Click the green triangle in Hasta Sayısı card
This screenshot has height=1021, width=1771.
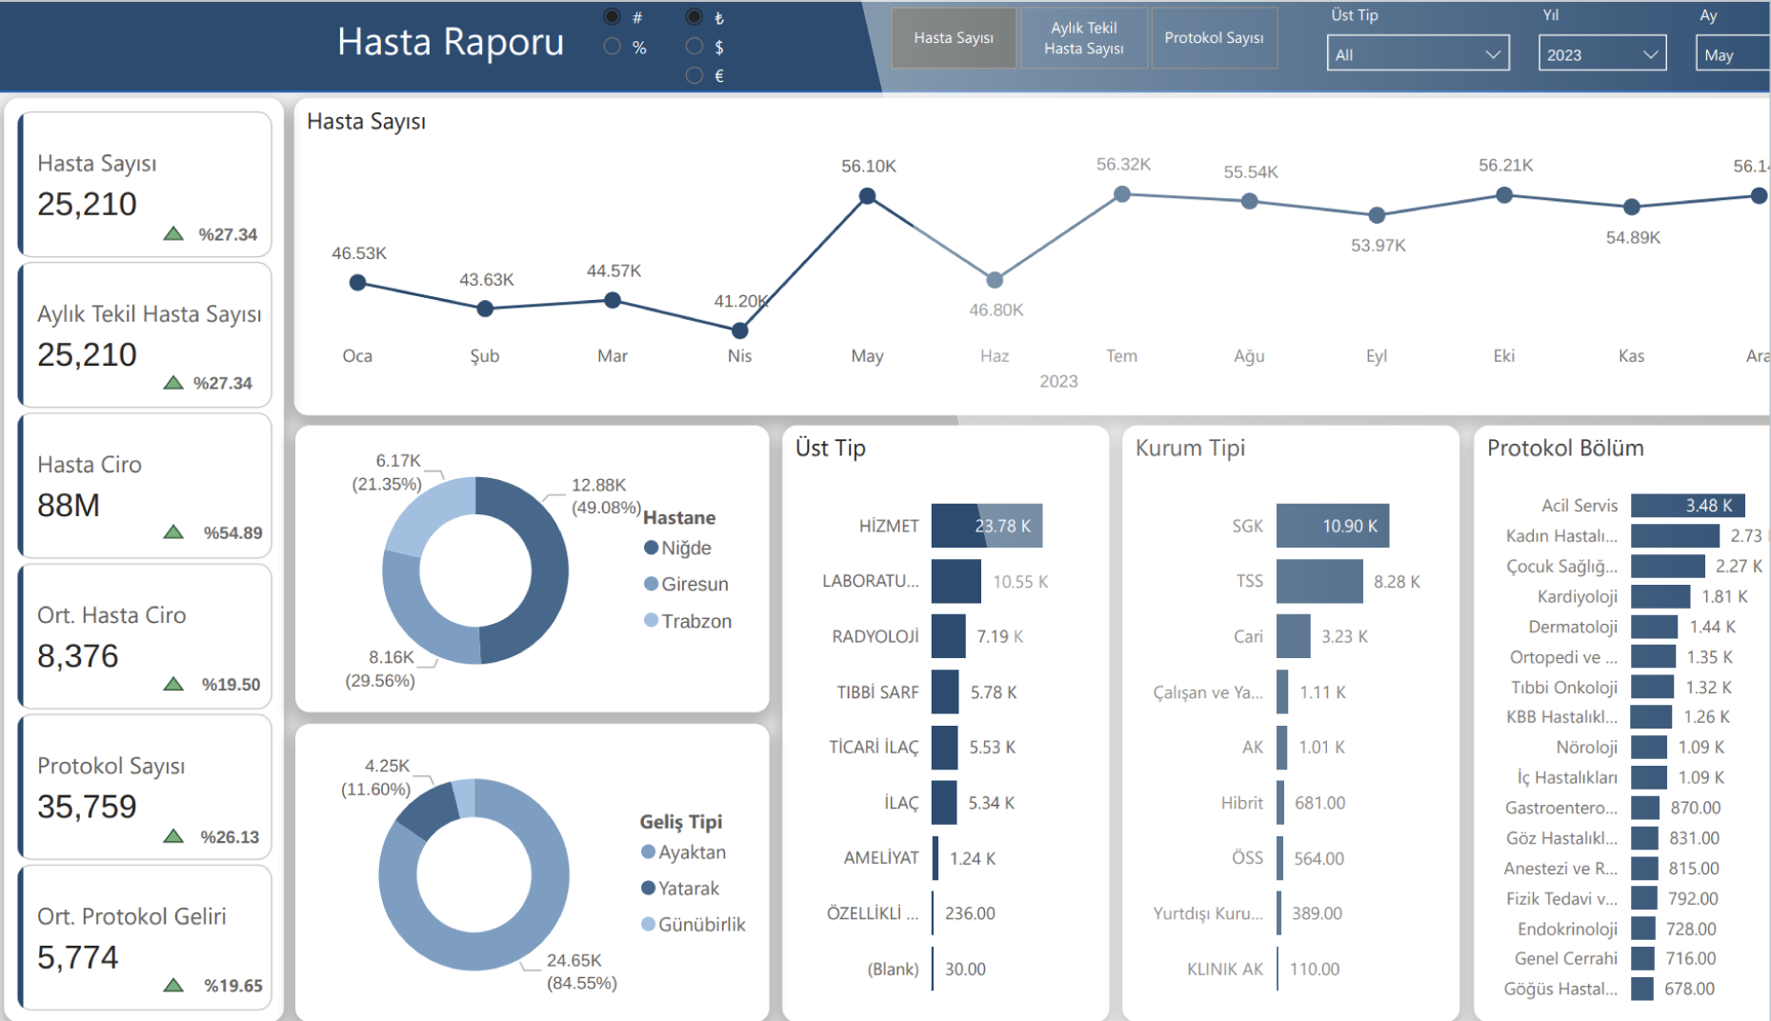(x=173, y=233)
